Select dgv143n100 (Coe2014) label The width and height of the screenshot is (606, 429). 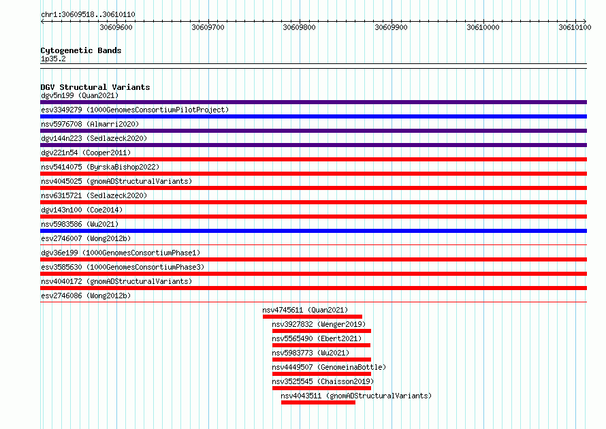[82, 210]
